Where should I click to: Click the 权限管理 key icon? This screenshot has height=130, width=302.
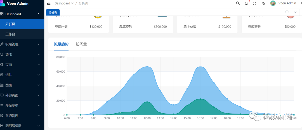click(2, 44)
